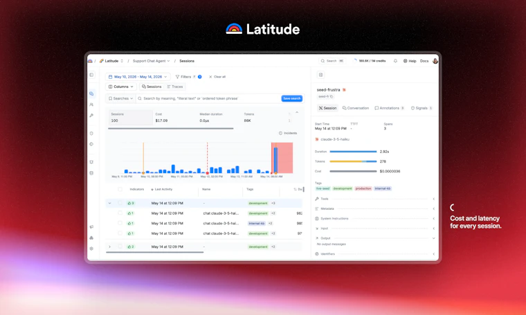
Task: Open the settings gear in sidebar
Action: (91, 249)
